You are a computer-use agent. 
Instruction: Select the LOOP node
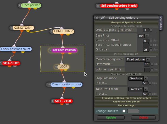click(63, 66)
